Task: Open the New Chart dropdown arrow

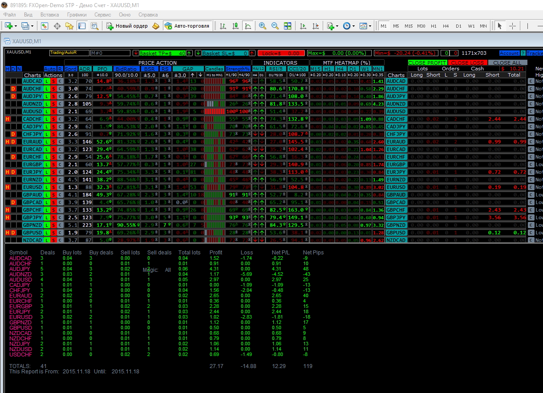Action: click(x=16, y=26)
